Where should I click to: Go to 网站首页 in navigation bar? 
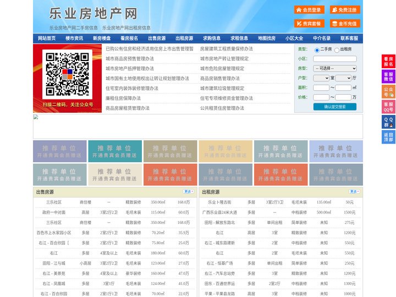pos(46,38)
